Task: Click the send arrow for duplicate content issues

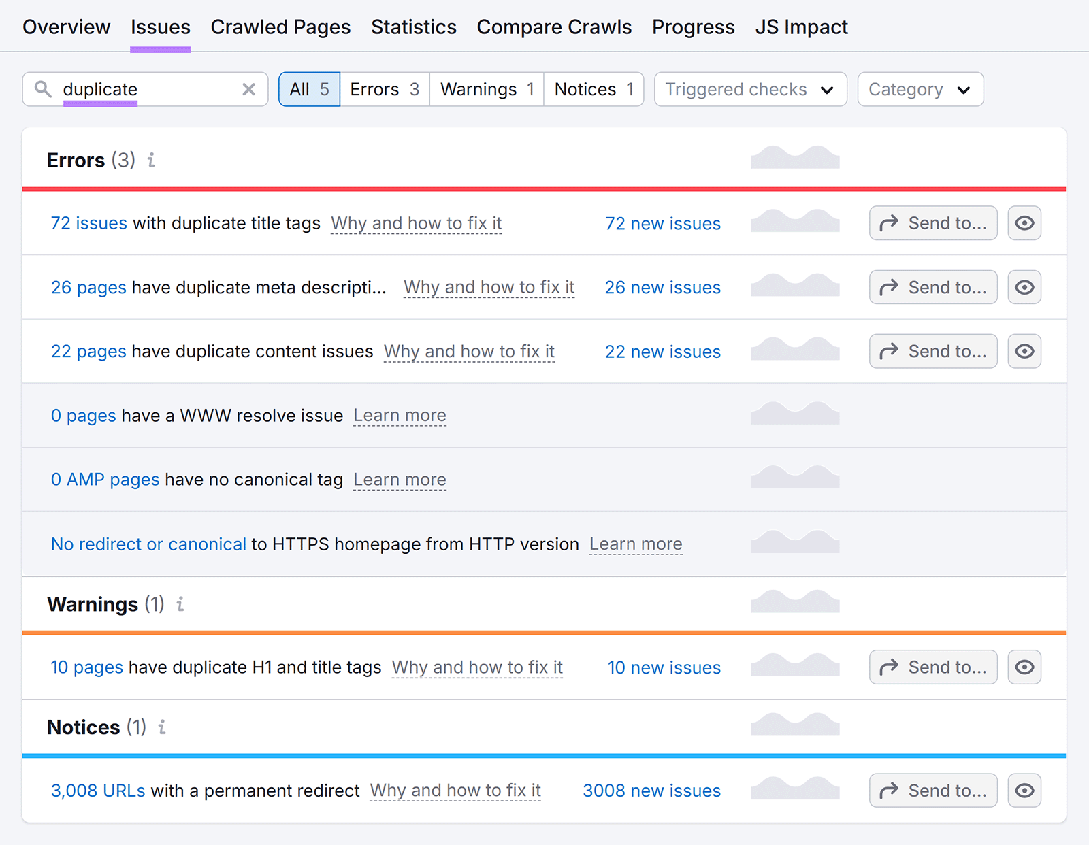Action: [888, 351]
